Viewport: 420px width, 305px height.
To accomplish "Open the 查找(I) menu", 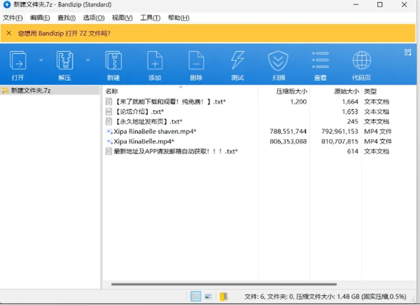I will point(66,18).
